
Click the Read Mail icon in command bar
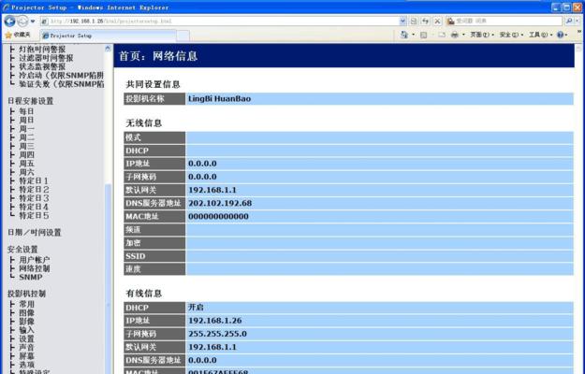[x=442, y=35]
